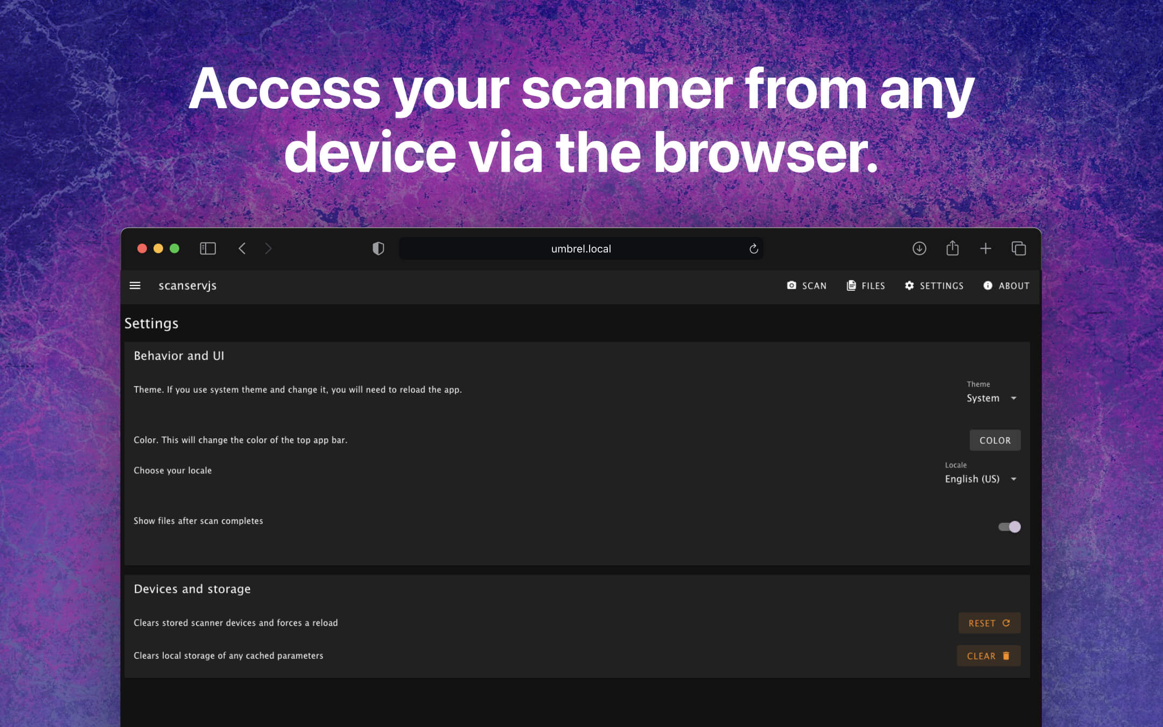
Task: Open About via the info icon
Action: [x=989, y=286]
